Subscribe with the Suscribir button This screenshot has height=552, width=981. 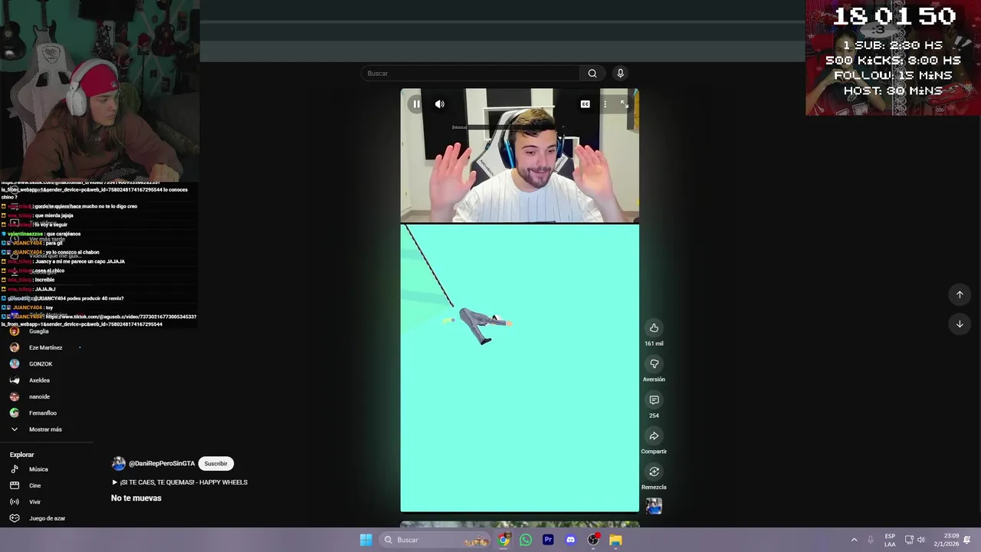pos(215,464)
